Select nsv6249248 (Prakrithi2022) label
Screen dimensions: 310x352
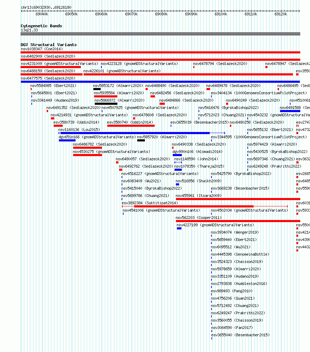(274, 166)
